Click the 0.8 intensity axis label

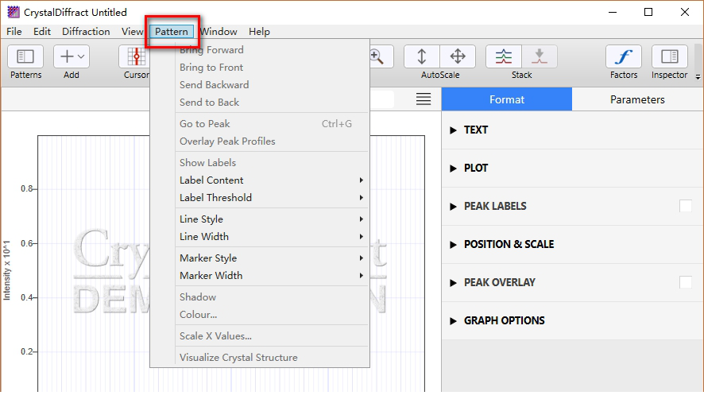pyautogui.click(x=26, y=188)
